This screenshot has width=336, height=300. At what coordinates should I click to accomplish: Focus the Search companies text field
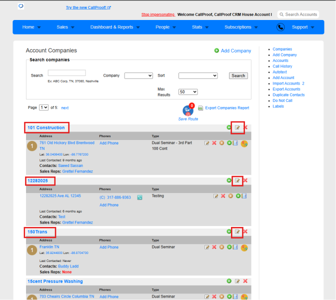coord(66,73)
